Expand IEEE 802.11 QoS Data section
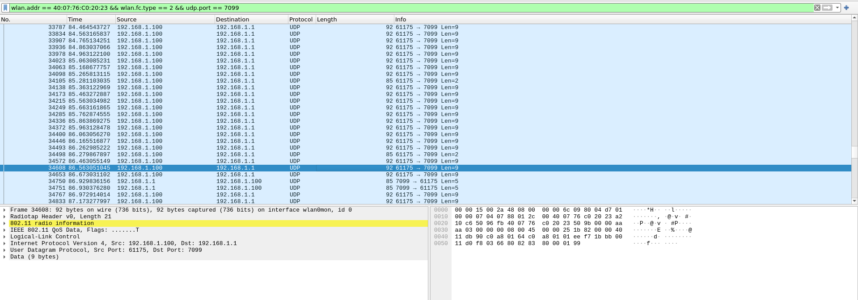The image size is (858, 300). click(x=4, y=230)
